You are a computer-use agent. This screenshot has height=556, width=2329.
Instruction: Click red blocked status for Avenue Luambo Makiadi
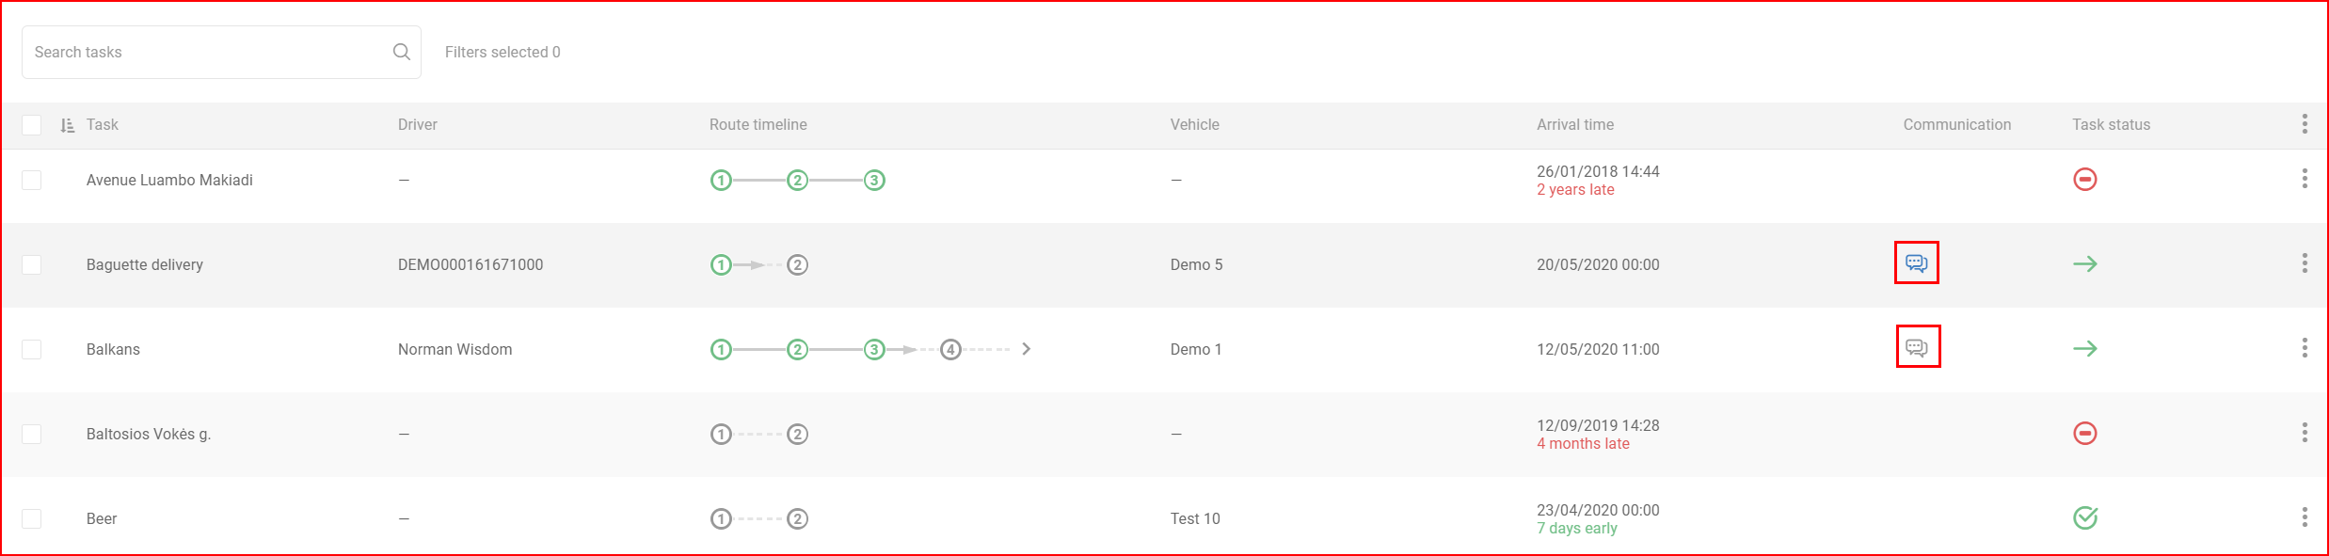click(x=2085, y=179)
